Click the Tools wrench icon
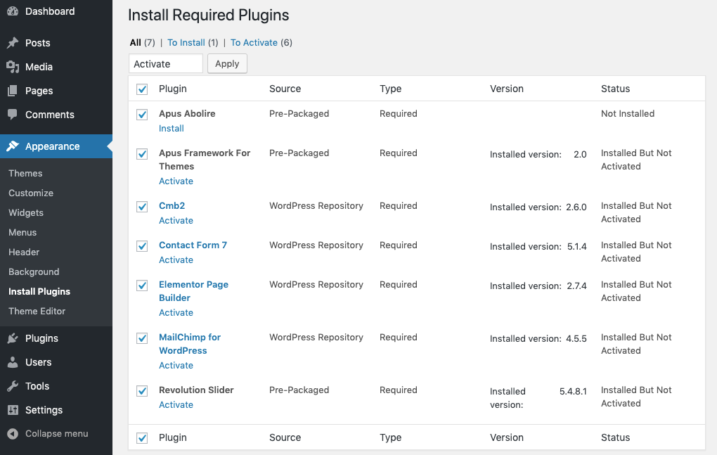The height and width of the screenshot is (455, 717). [x=13, y=386]
